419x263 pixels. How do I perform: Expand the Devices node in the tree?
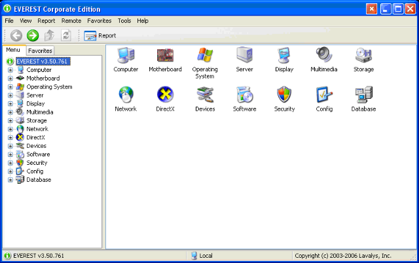10,146
